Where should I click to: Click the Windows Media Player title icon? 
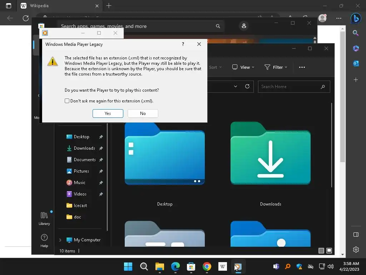pos(45,33)
